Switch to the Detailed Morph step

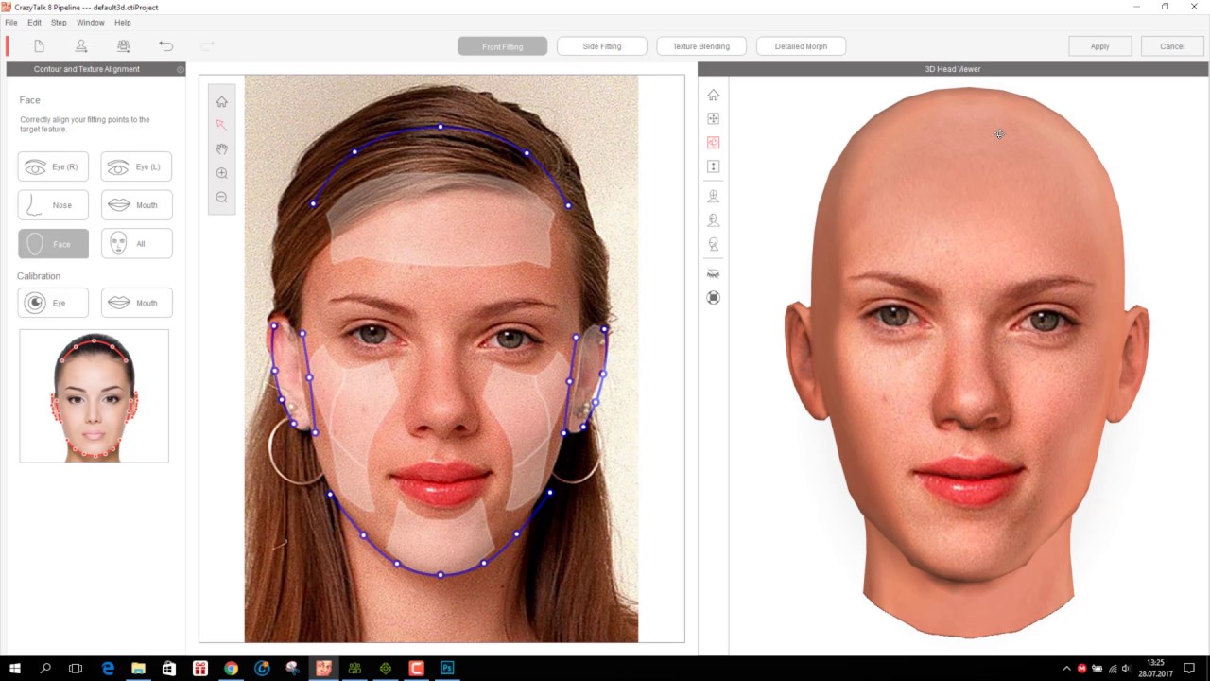pyautogui.click(x=801, y=46)
